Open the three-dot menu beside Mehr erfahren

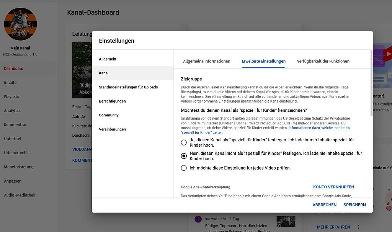pos(358,227)
